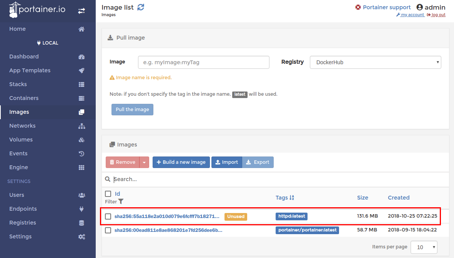Screen dimensions: 454x258
Task: Click the Build a new image button
Action: [181, 162]
